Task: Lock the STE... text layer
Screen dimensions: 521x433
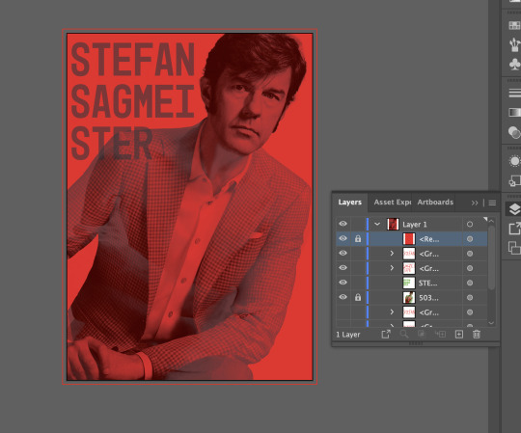Action: [x=358, y=283]
